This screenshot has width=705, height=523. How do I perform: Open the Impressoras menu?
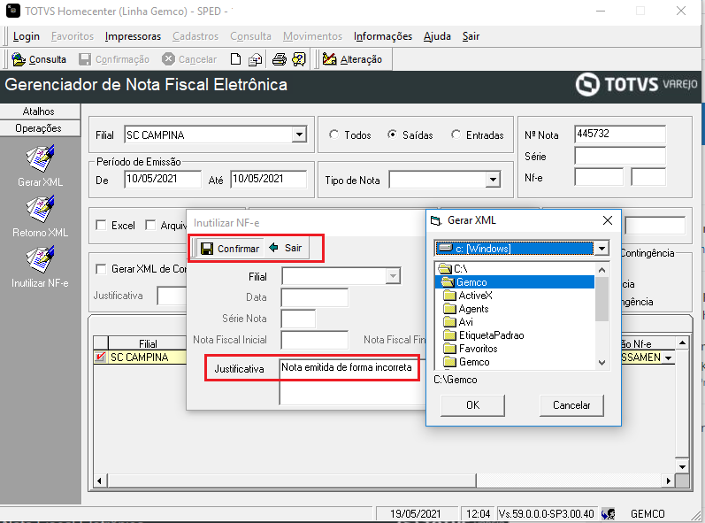[133, 36]
